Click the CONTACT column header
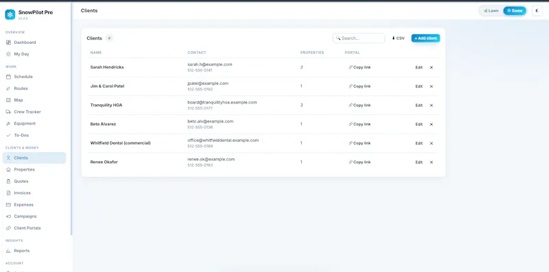The image size is (549, 272). coord(197,53)
